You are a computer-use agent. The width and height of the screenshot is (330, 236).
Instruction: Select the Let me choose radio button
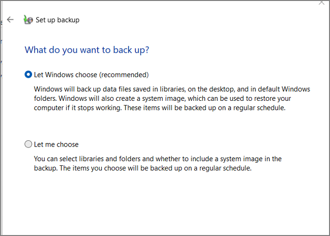[28, 144]
